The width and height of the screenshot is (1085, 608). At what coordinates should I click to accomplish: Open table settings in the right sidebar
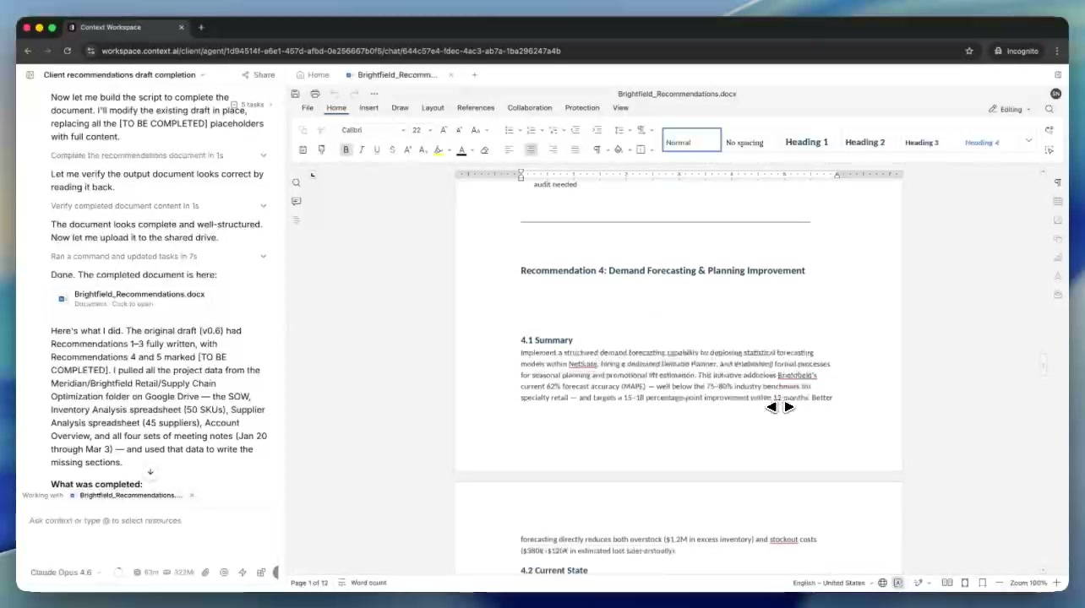1057,201
